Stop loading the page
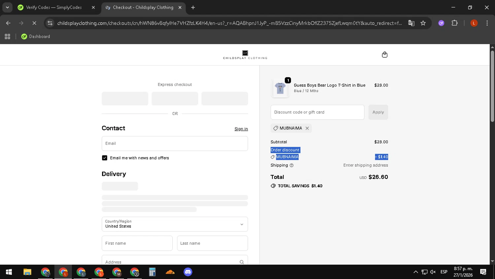495x279 pixels. (34, 23)
